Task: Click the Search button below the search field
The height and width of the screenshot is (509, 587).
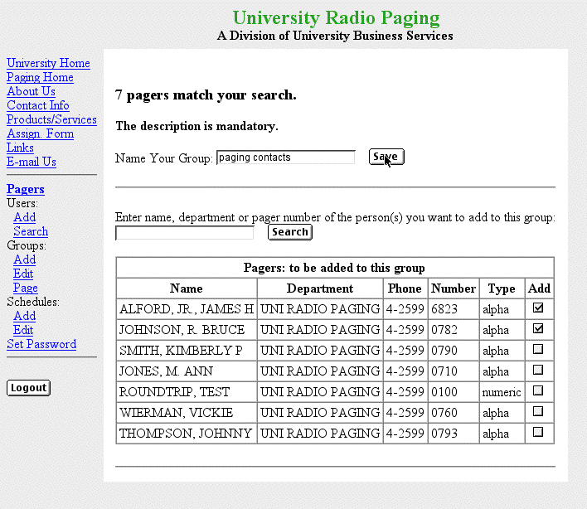Action: (x=290, y=232)
